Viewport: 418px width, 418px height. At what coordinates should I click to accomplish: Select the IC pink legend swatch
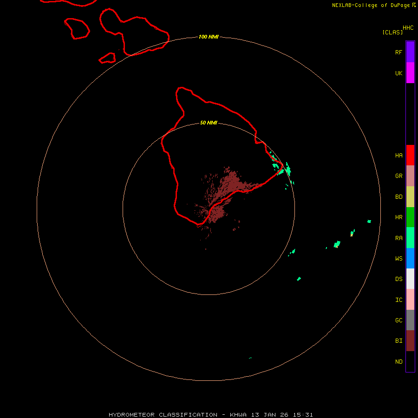[410, 300]
